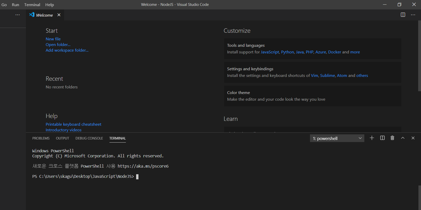This screenshot has width=421, height=210.
Task: Click the Settings and keybindings card heading
Action: coord(250,69)
